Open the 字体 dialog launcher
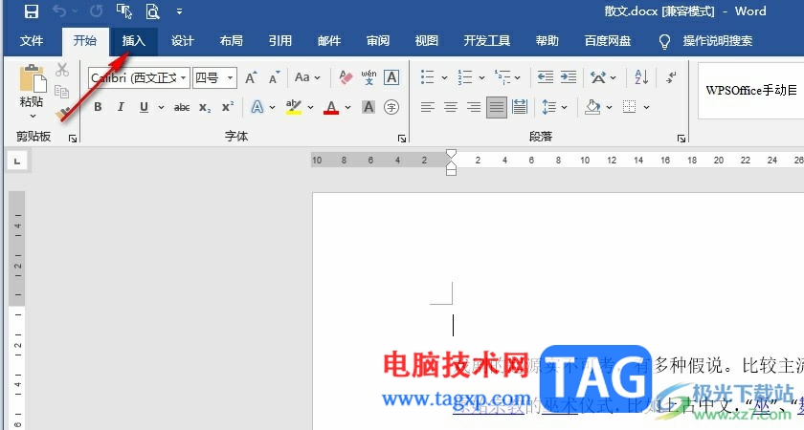This screenshot has height=430, width=804. click(402, 139)
